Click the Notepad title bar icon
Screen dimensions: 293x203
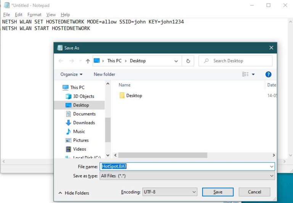pyautogui.click(x=7, y=5)
